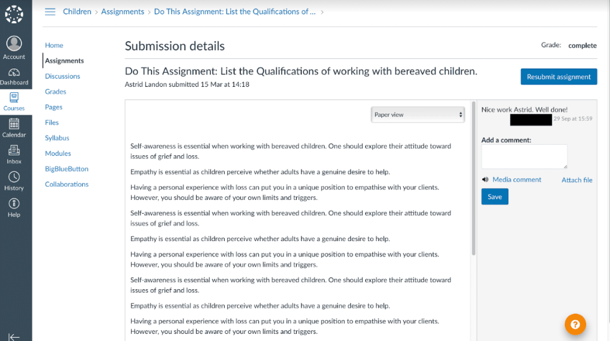
Task: Select Modules in course navigation
Action: 58,154
